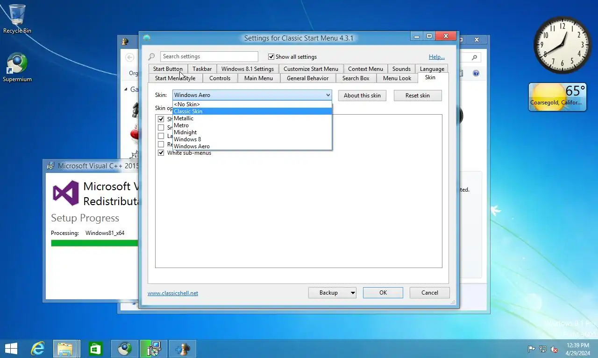This screenshot has height=358, width=598.
Task: Open the Windows Store taskbar icon
Action: pyautogui.click(x=95, y=348)
